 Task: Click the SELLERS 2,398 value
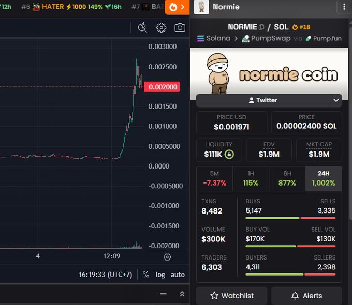[327, 267]
